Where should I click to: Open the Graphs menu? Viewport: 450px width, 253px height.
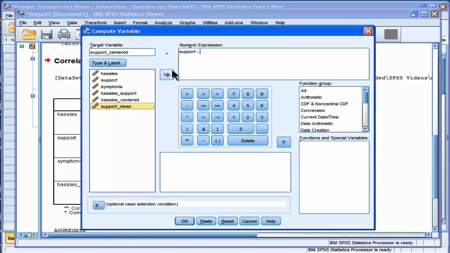[187, 22]
